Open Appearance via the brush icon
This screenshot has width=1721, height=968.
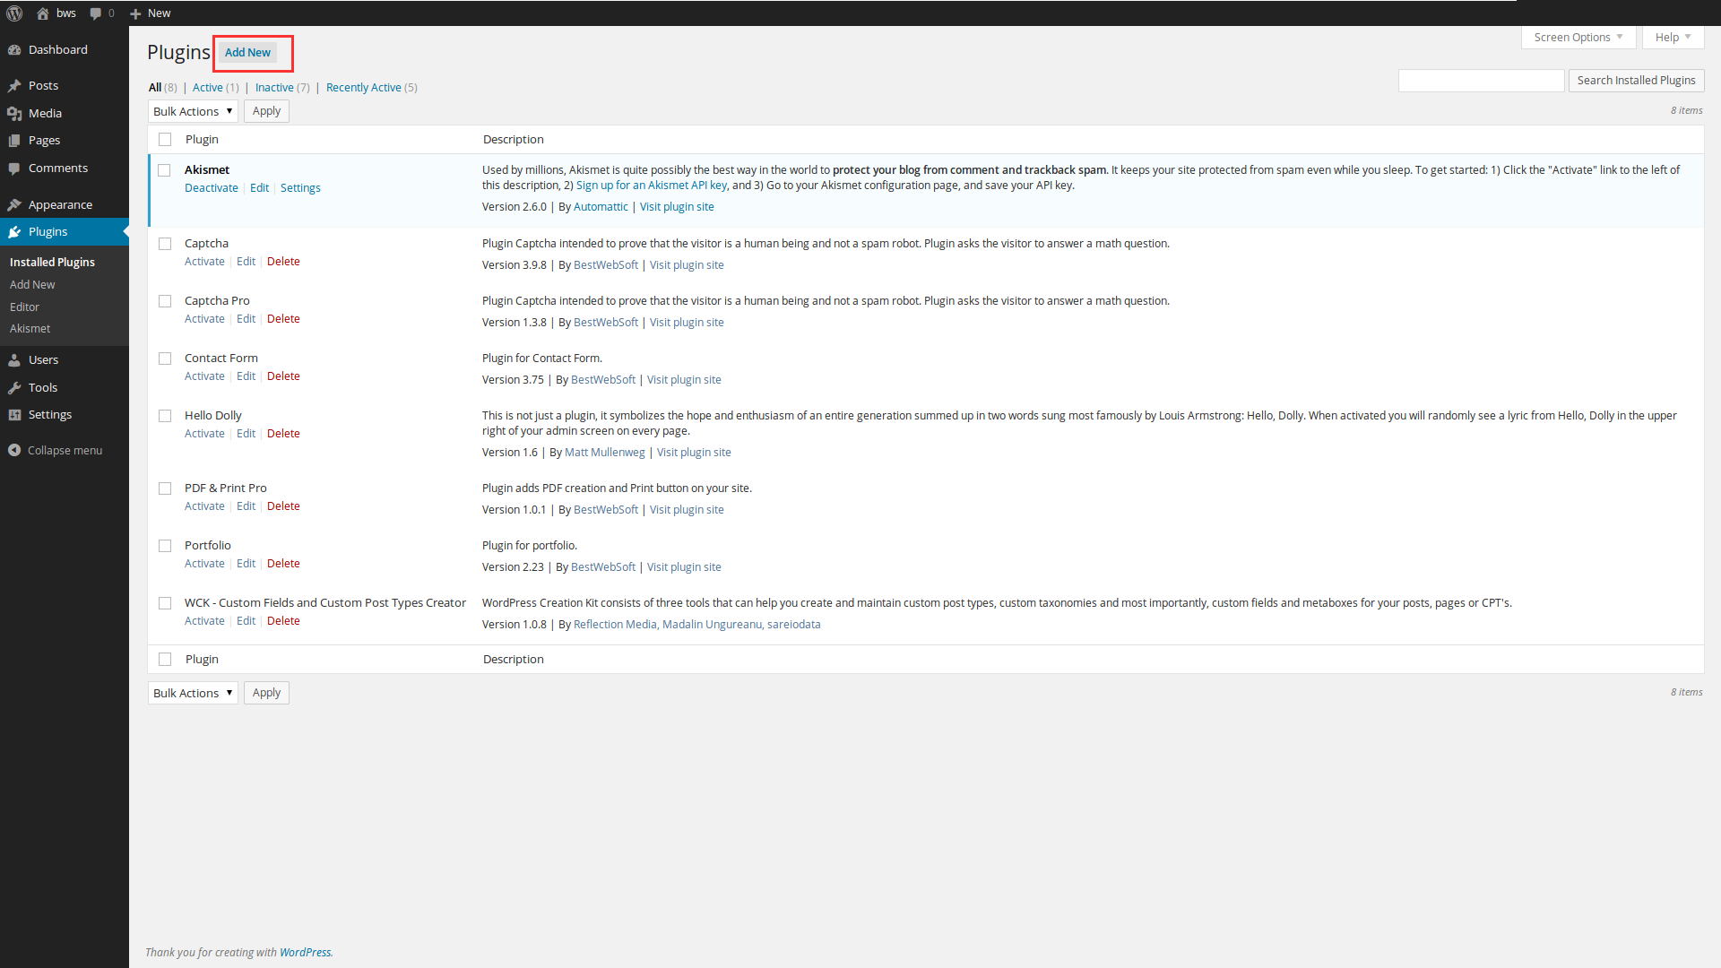[14, 203]
